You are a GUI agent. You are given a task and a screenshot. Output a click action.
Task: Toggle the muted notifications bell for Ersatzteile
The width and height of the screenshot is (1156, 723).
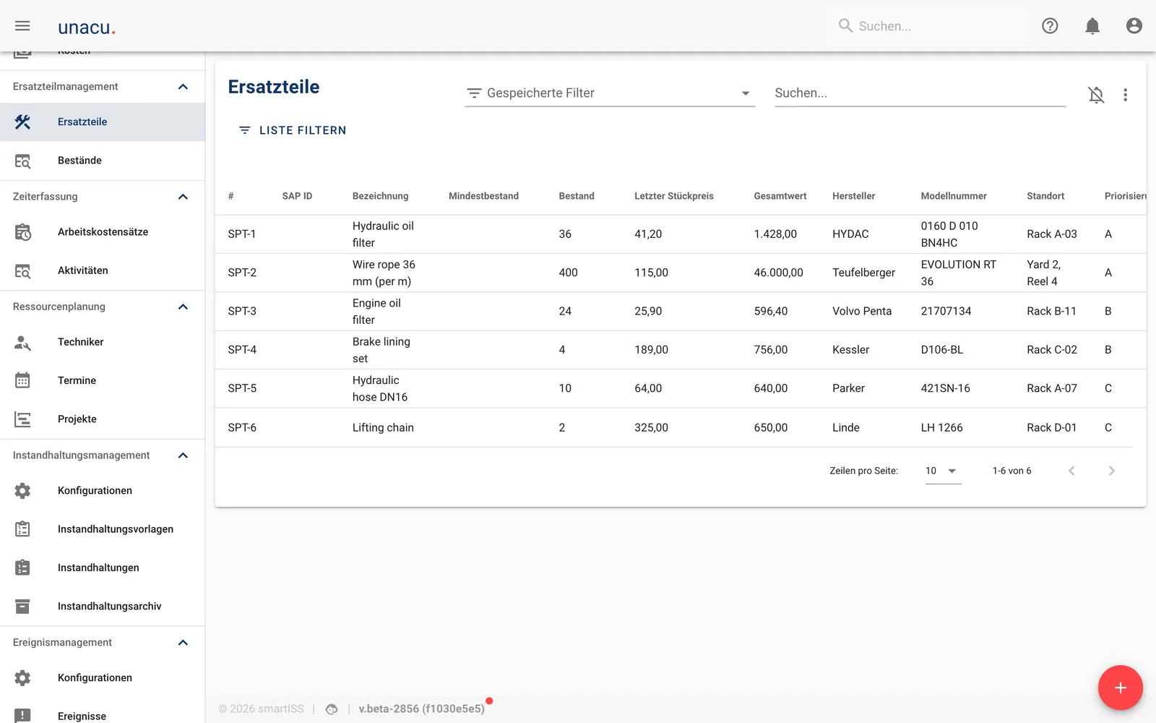click(1096, 95)
